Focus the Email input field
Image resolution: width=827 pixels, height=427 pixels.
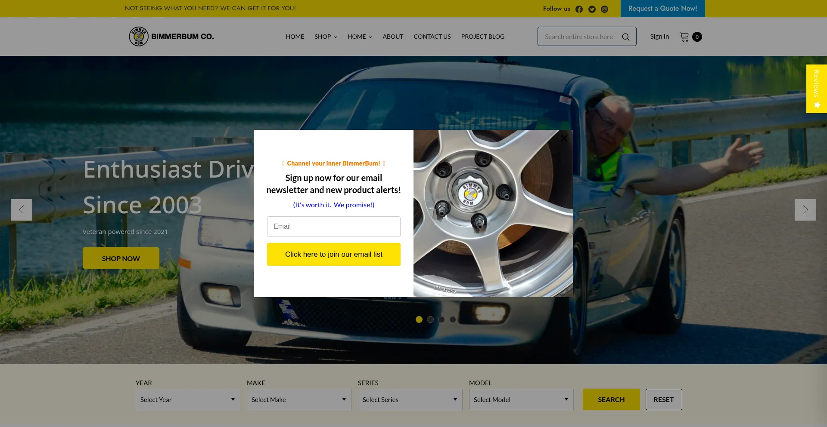point(333,227)
